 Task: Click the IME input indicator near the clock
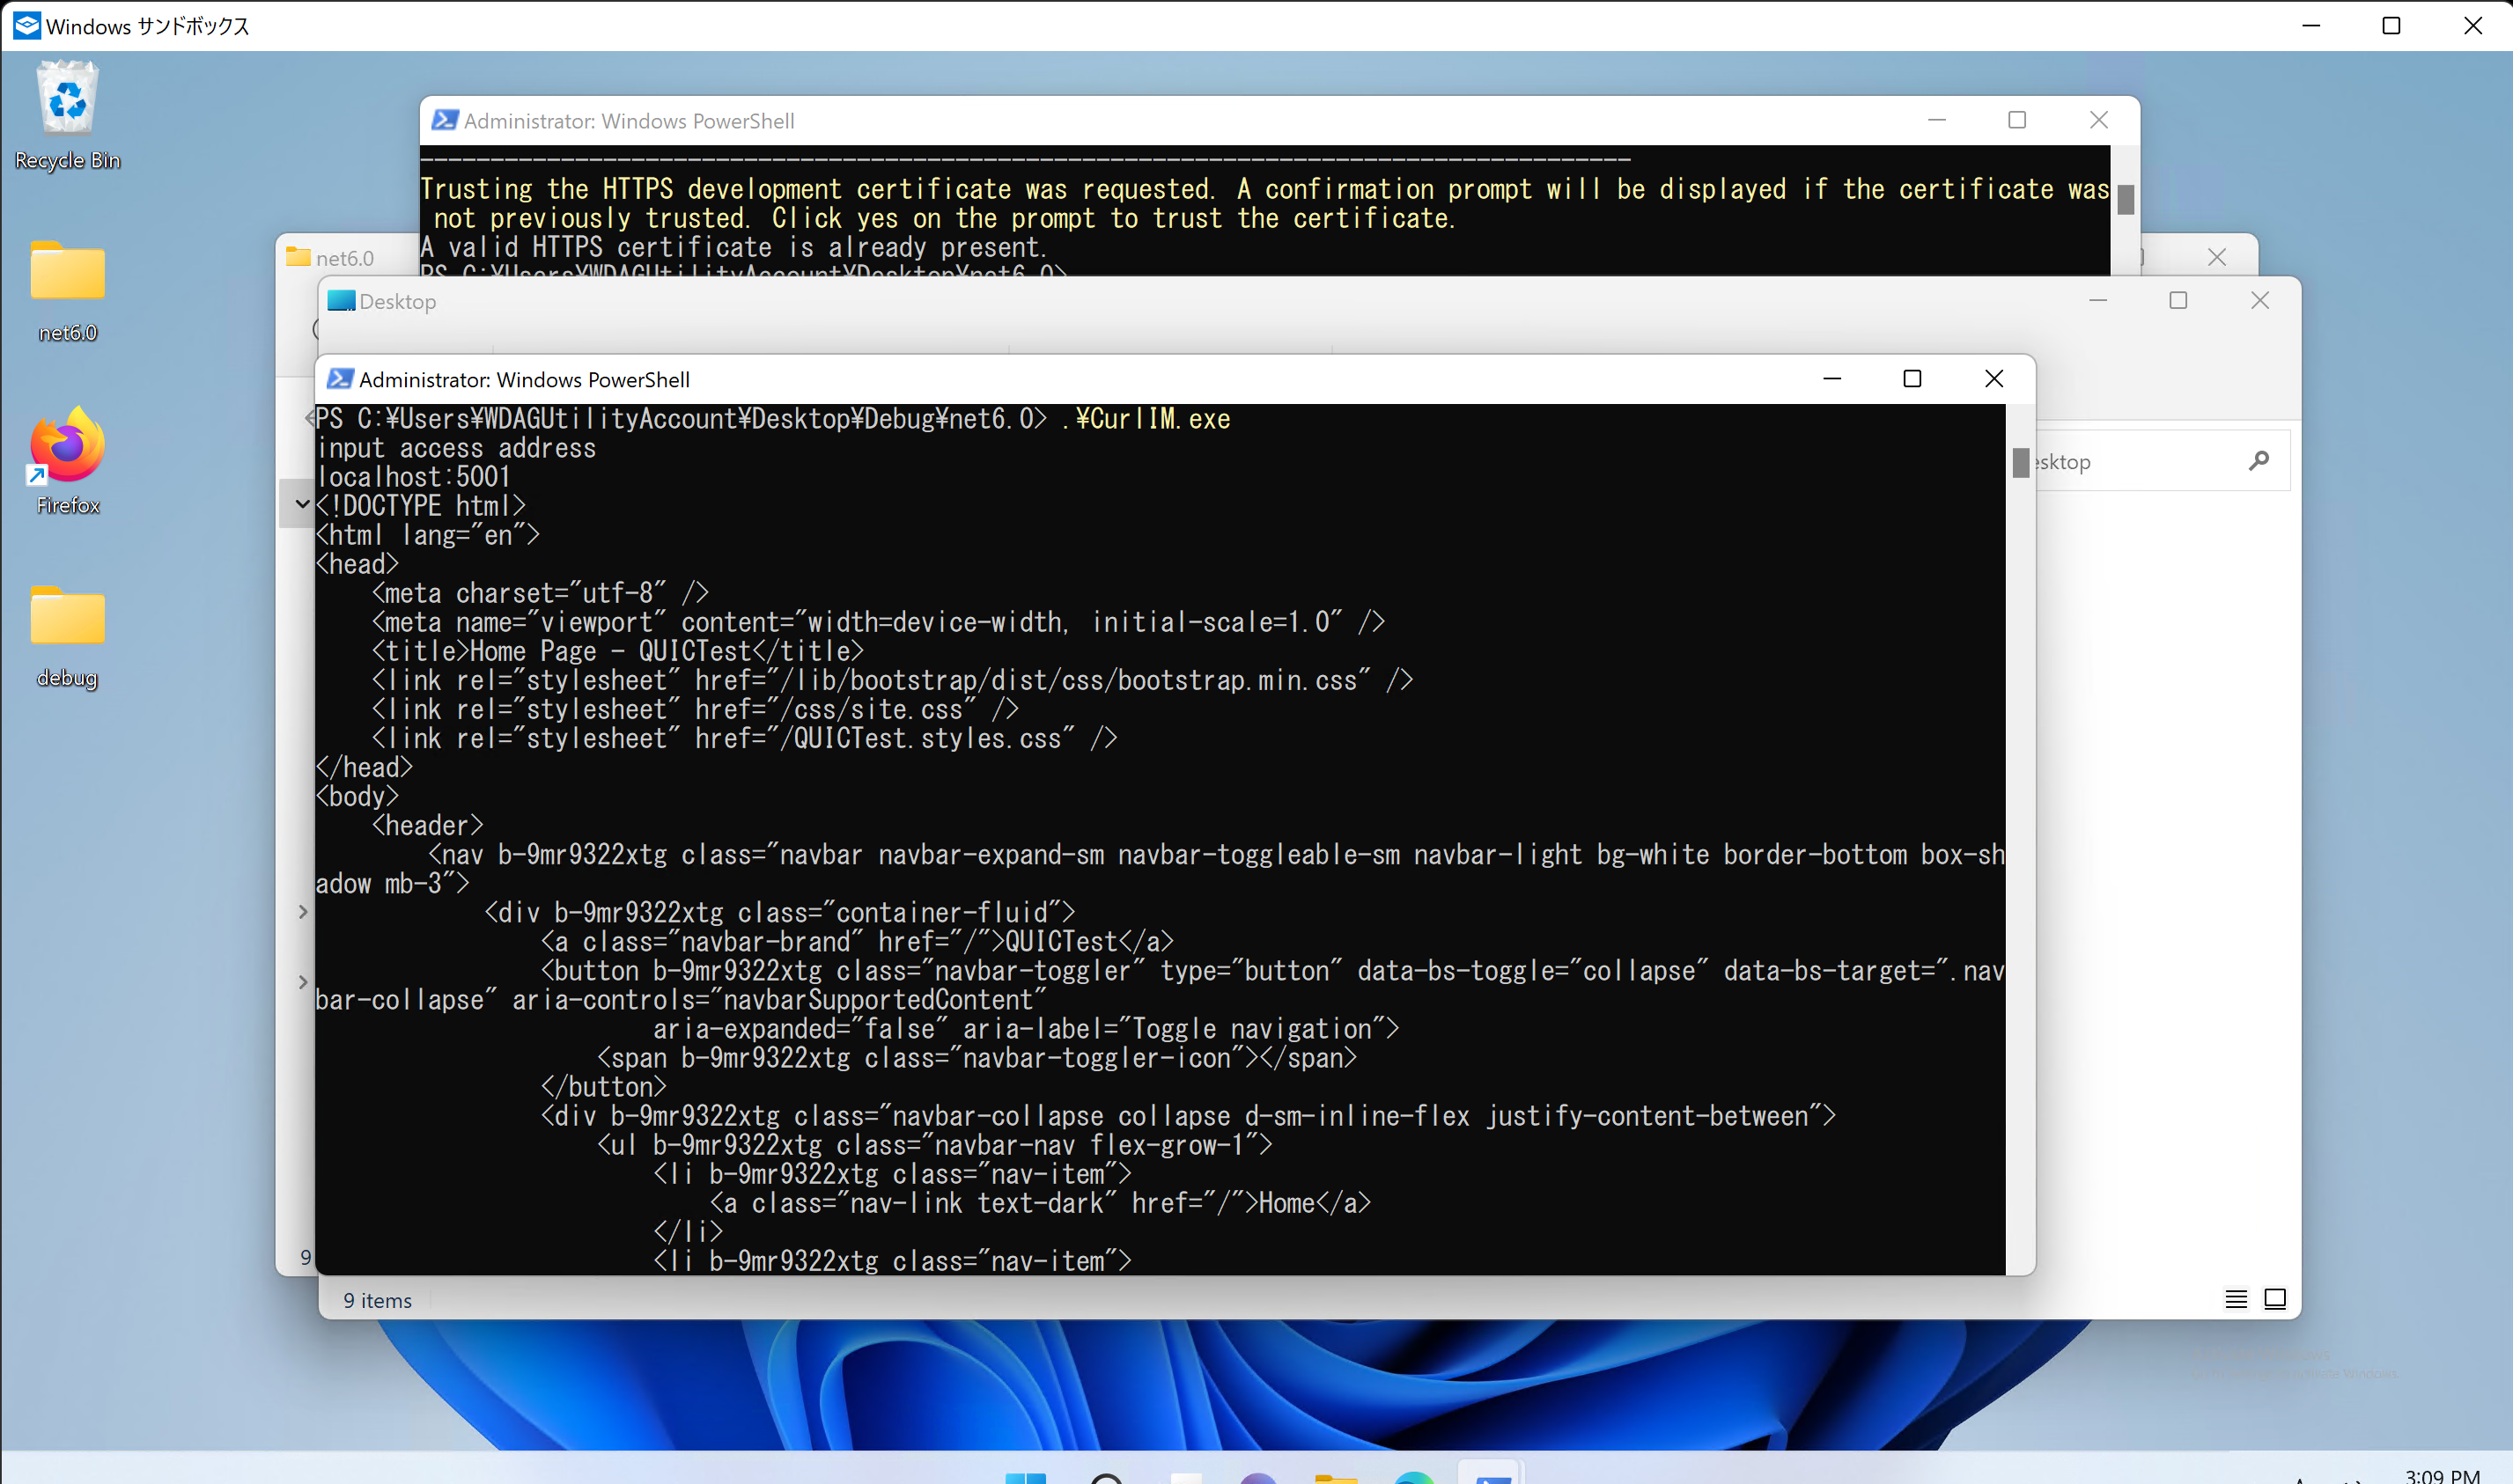click(x=2301, y=1478)
